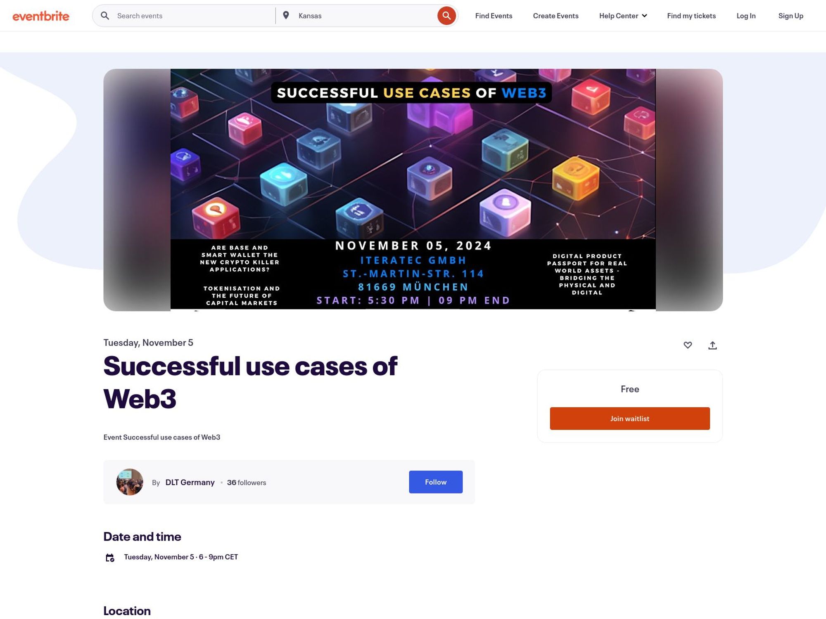Click the search magnifier icon

click(x=447, y=16)
